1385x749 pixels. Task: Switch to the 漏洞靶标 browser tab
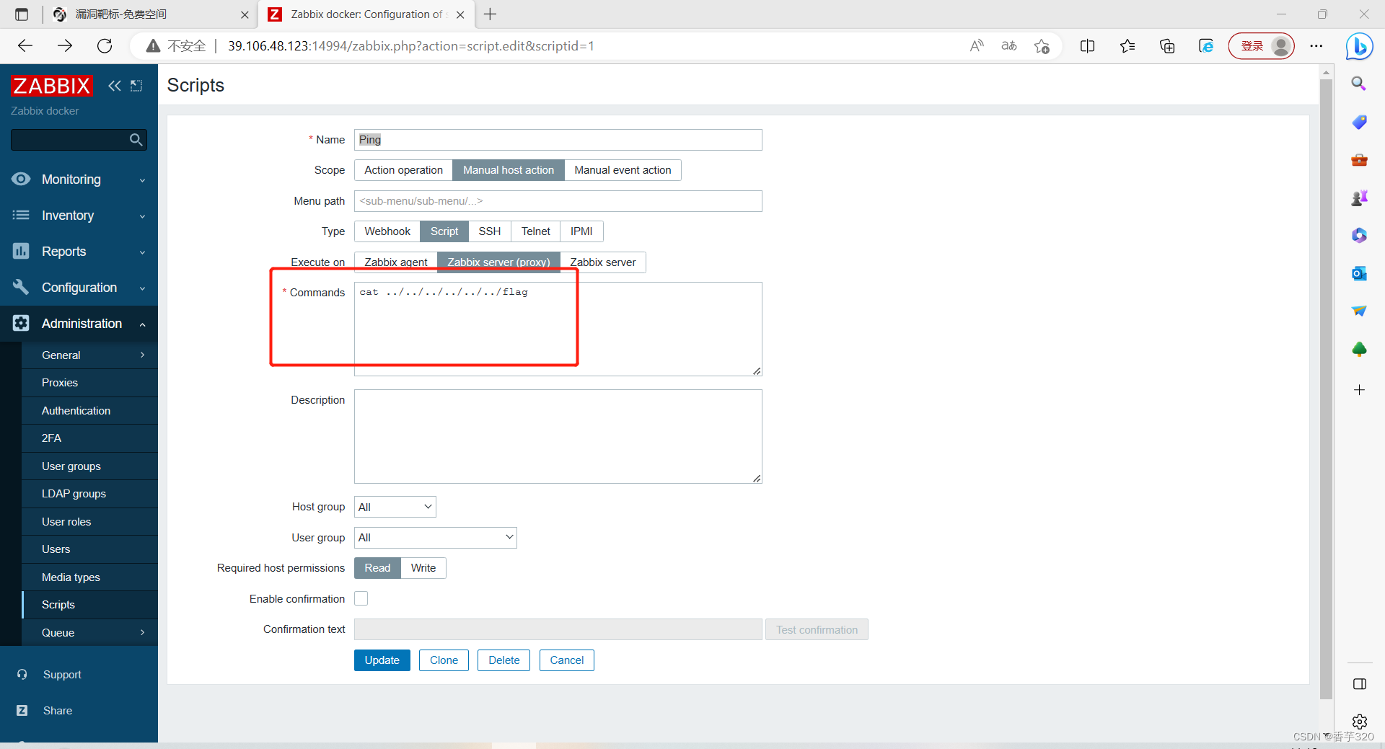pos(150,14)
